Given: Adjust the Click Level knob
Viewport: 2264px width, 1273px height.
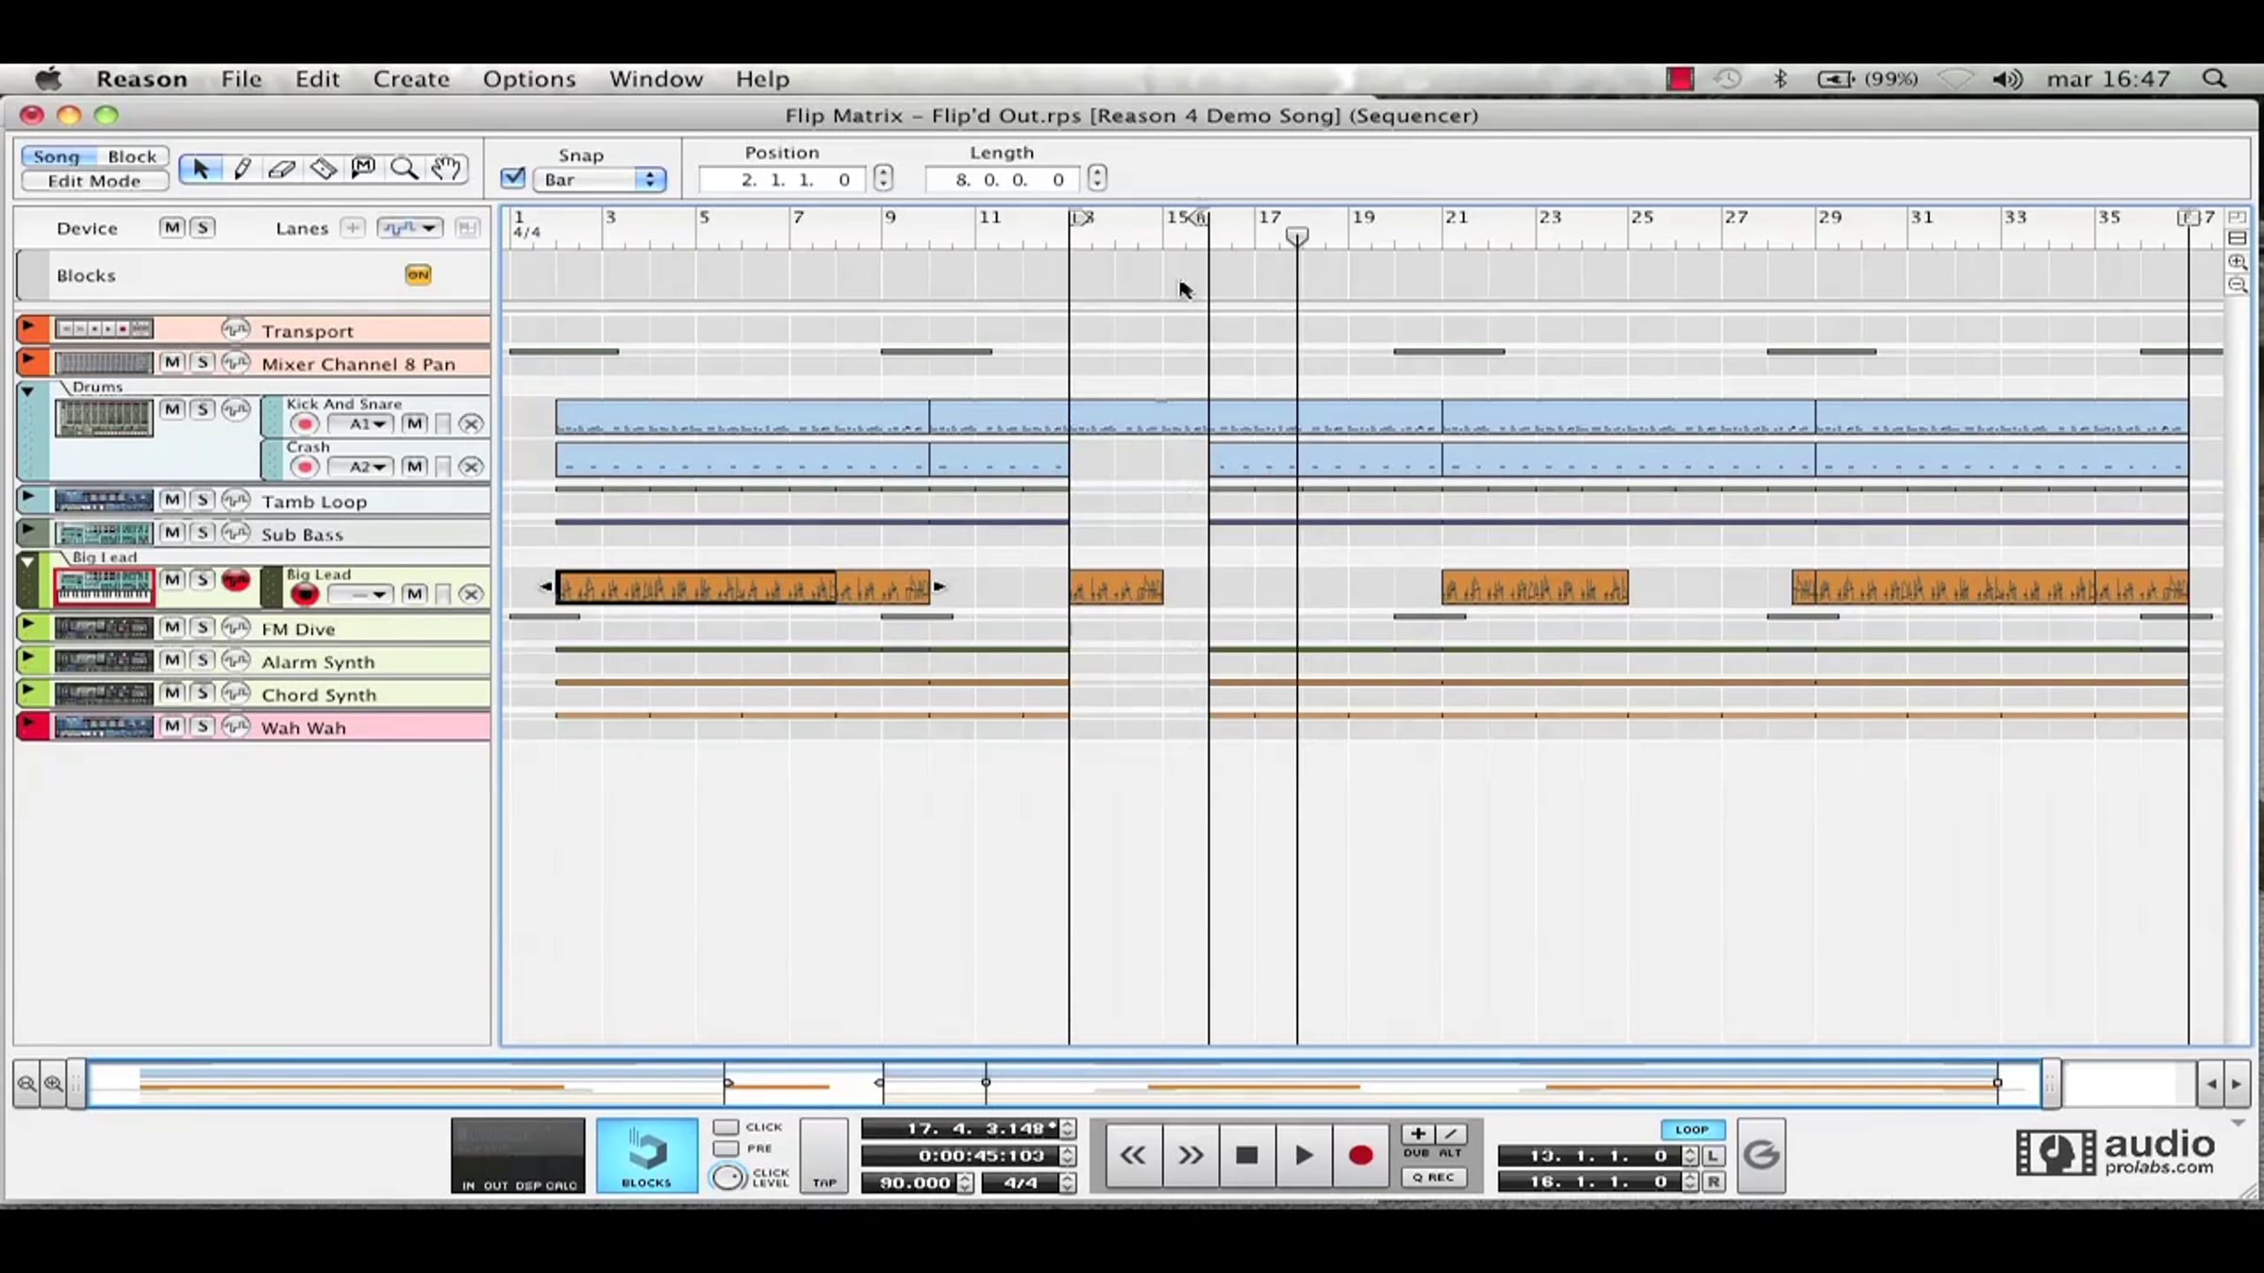Looking at the screenshot, I should pos(727,1177).
